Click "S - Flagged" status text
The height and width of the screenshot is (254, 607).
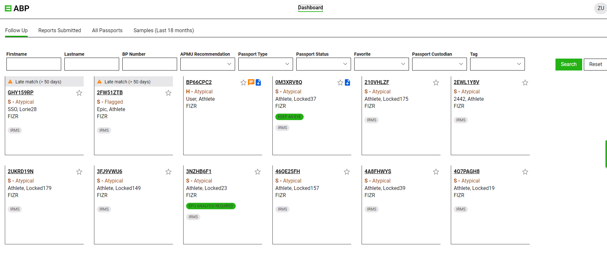(x=110, y=102)
